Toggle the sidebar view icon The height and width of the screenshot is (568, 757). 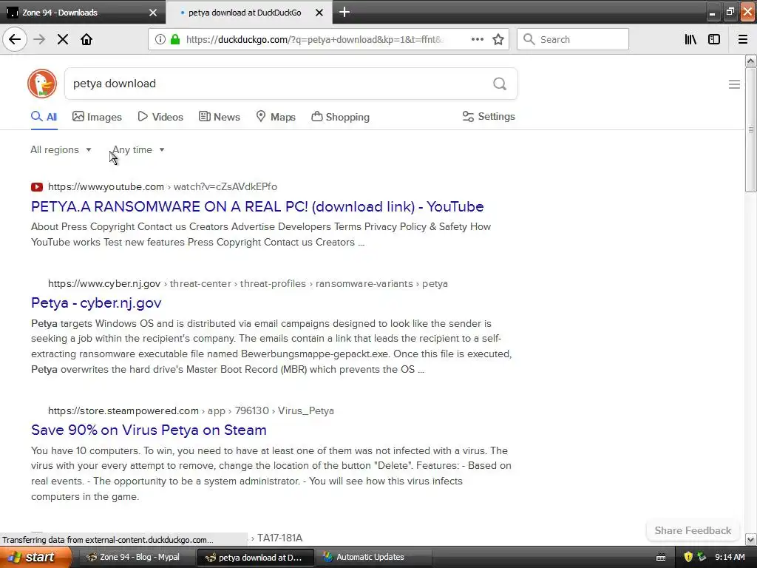(714, 39)
